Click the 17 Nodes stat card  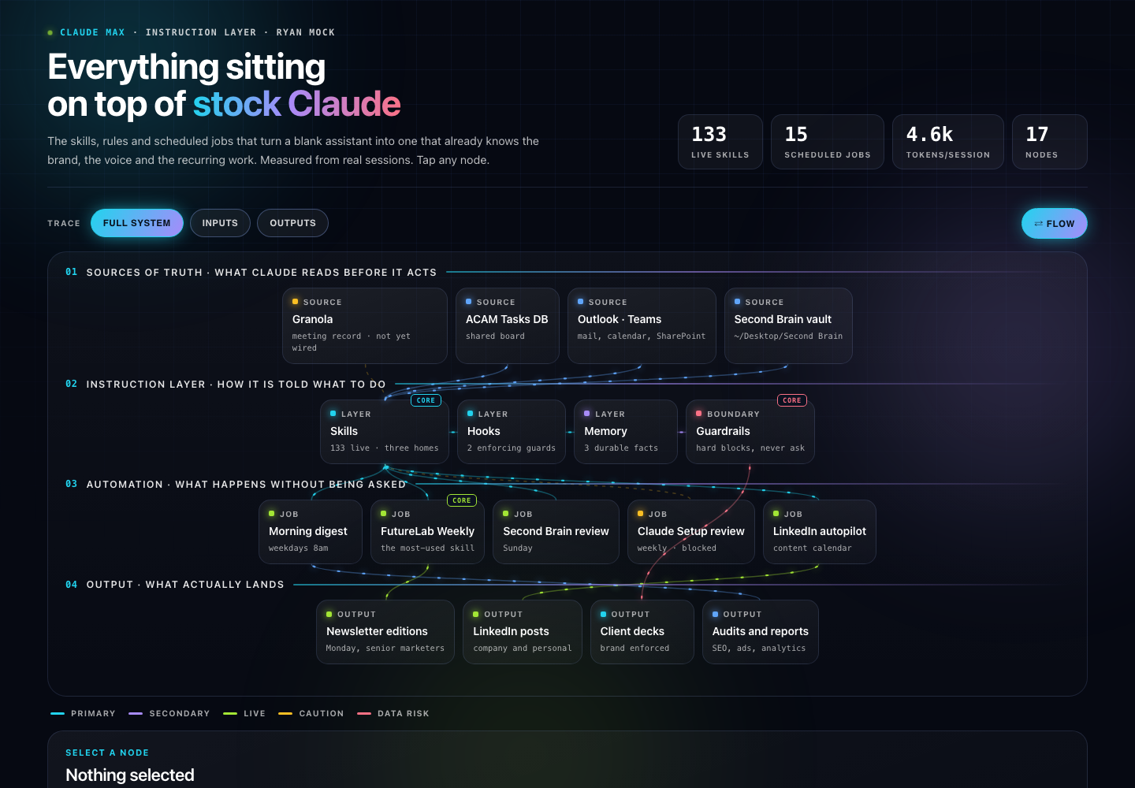[x=1050, y=142]
